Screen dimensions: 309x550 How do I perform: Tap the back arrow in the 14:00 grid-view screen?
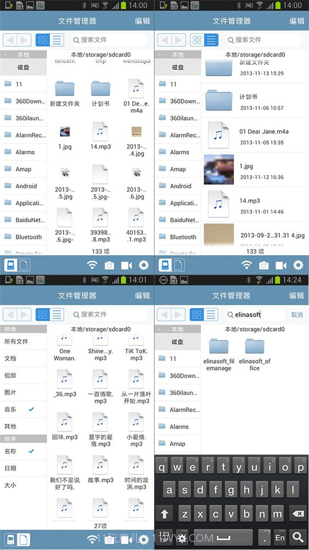click(x=10, y=40)
